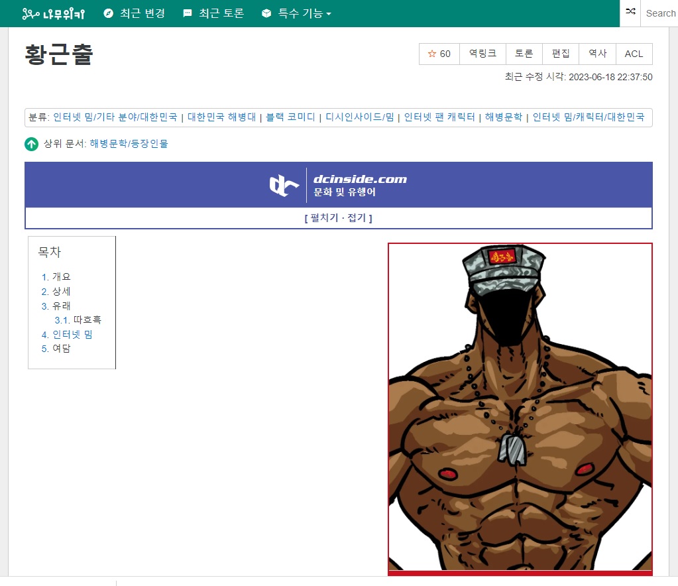The width and height of the screenshot is (678, 586).
Task: Click the 역링크 button
Action: click(482, 54)
